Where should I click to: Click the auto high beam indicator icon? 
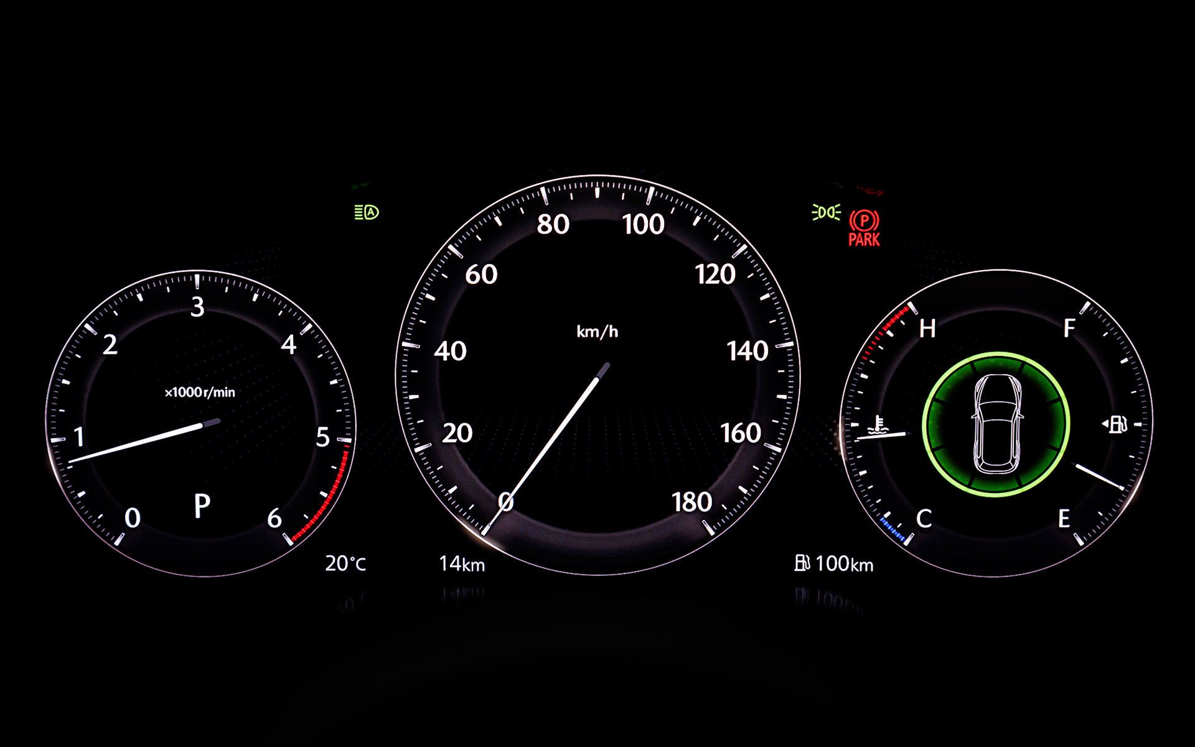[x=367, y=213]
